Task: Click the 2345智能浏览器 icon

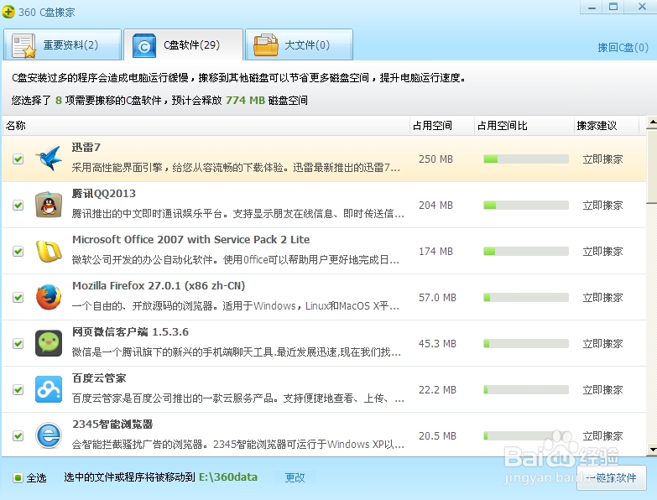Action: tap(49, 435)
